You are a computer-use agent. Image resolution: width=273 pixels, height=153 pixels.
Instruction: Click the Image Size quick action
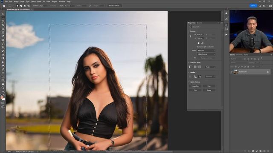[x=195, y=86]
